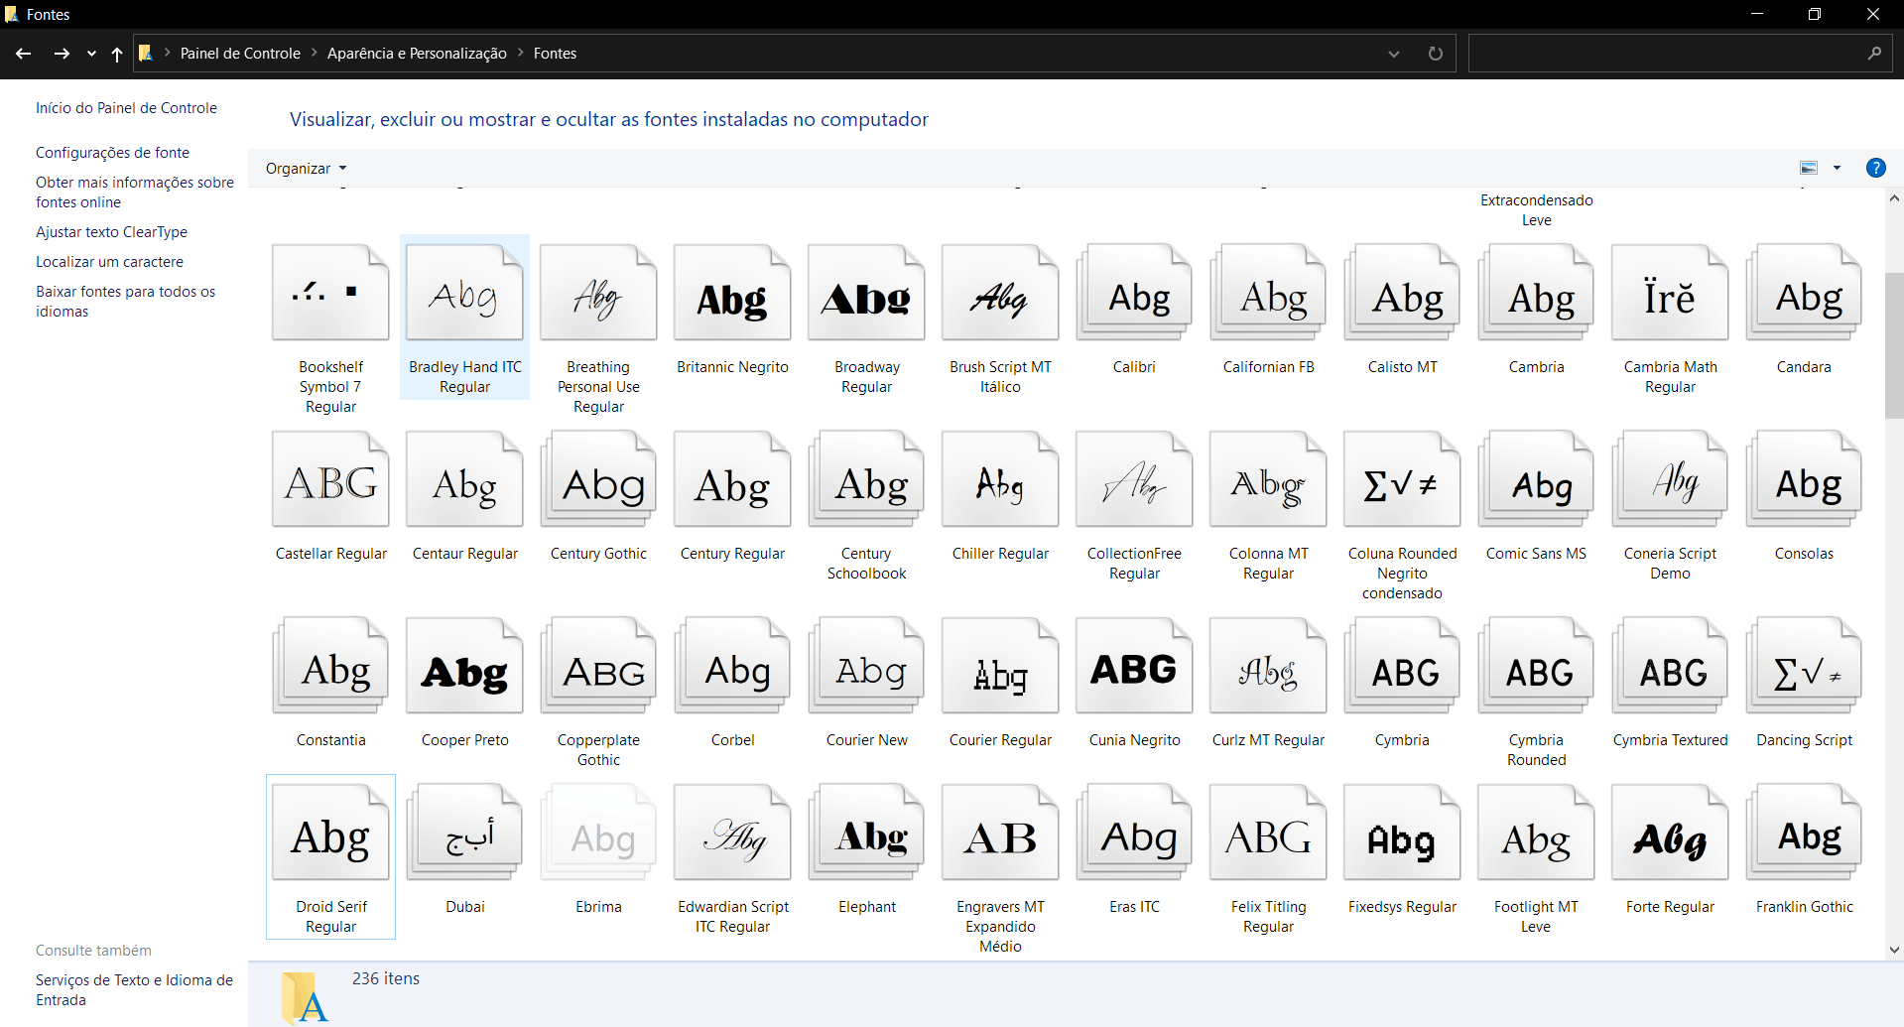The width and height of the screenshot is (1904, 1027).
Task: Expand the chevron after Aparência e Personalização
Action: [520, 53]
